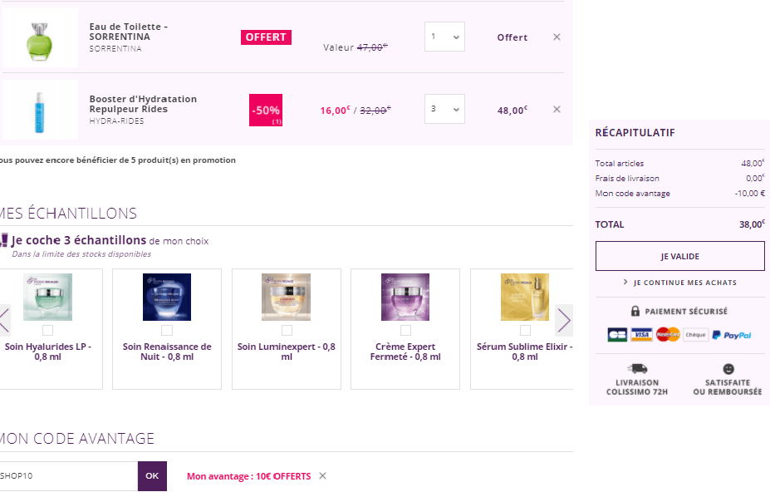This screenshot has height=492, width=770.
Task: Click the Visa card icon
Action: click(640, 335)
